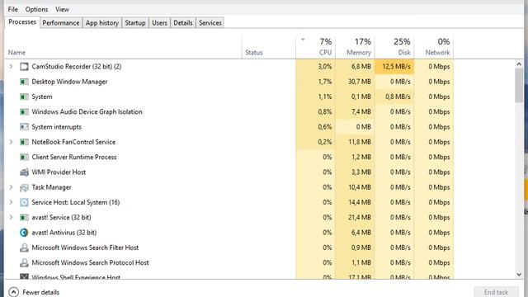The width and height of the screenshot is (528, 297).
Task: Switch to the App history tab
Action: pyautogui.click(x=102, y=23)
